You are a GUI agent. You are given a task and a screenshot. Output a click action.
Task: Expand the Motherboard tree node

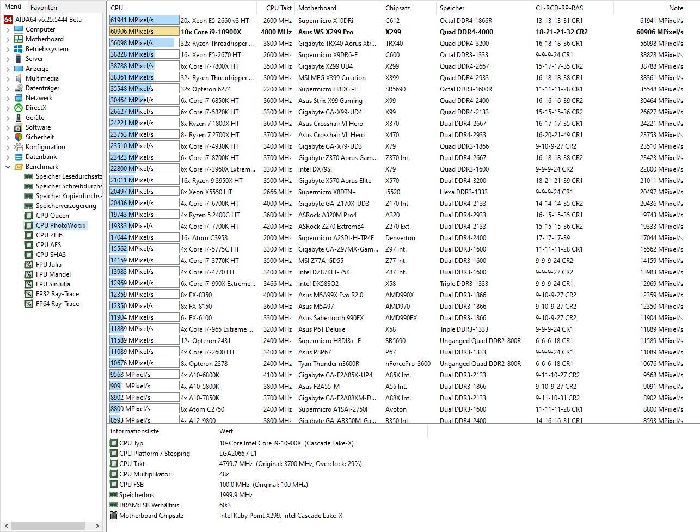click(x=8, y=39)
